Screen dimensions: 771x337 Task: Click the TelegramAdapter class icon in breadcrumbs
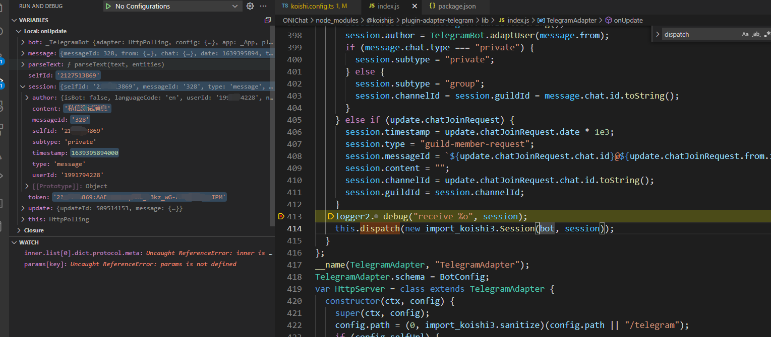coord(542,20)
